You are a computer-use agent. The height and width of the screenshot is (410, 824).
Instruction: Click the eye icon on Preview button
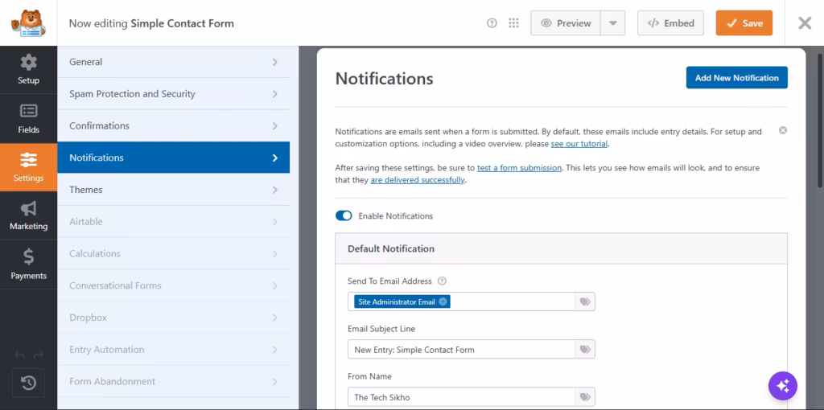(x=546, y=23)
